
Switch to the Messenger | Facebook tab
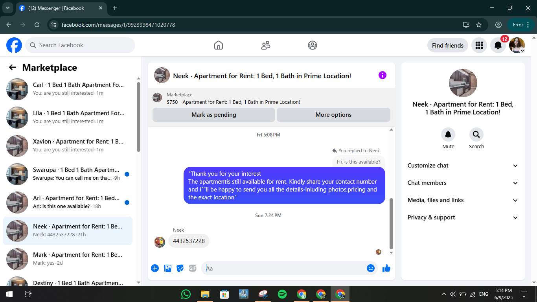[61, 8]
